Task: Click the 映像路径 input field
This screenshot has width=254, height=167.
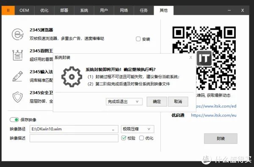Action: tap(74, 129)
